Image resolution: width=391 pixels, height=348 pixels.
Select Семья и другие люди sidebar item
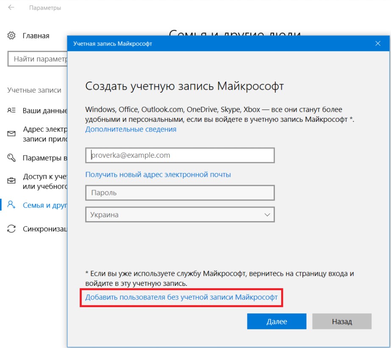pyautogui.click(x=45, y=205)
